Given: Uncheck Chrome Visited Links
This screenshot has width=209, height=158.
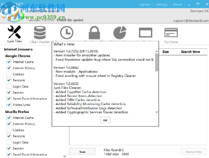Looking at the screenshot, I should tap(9, 105).
